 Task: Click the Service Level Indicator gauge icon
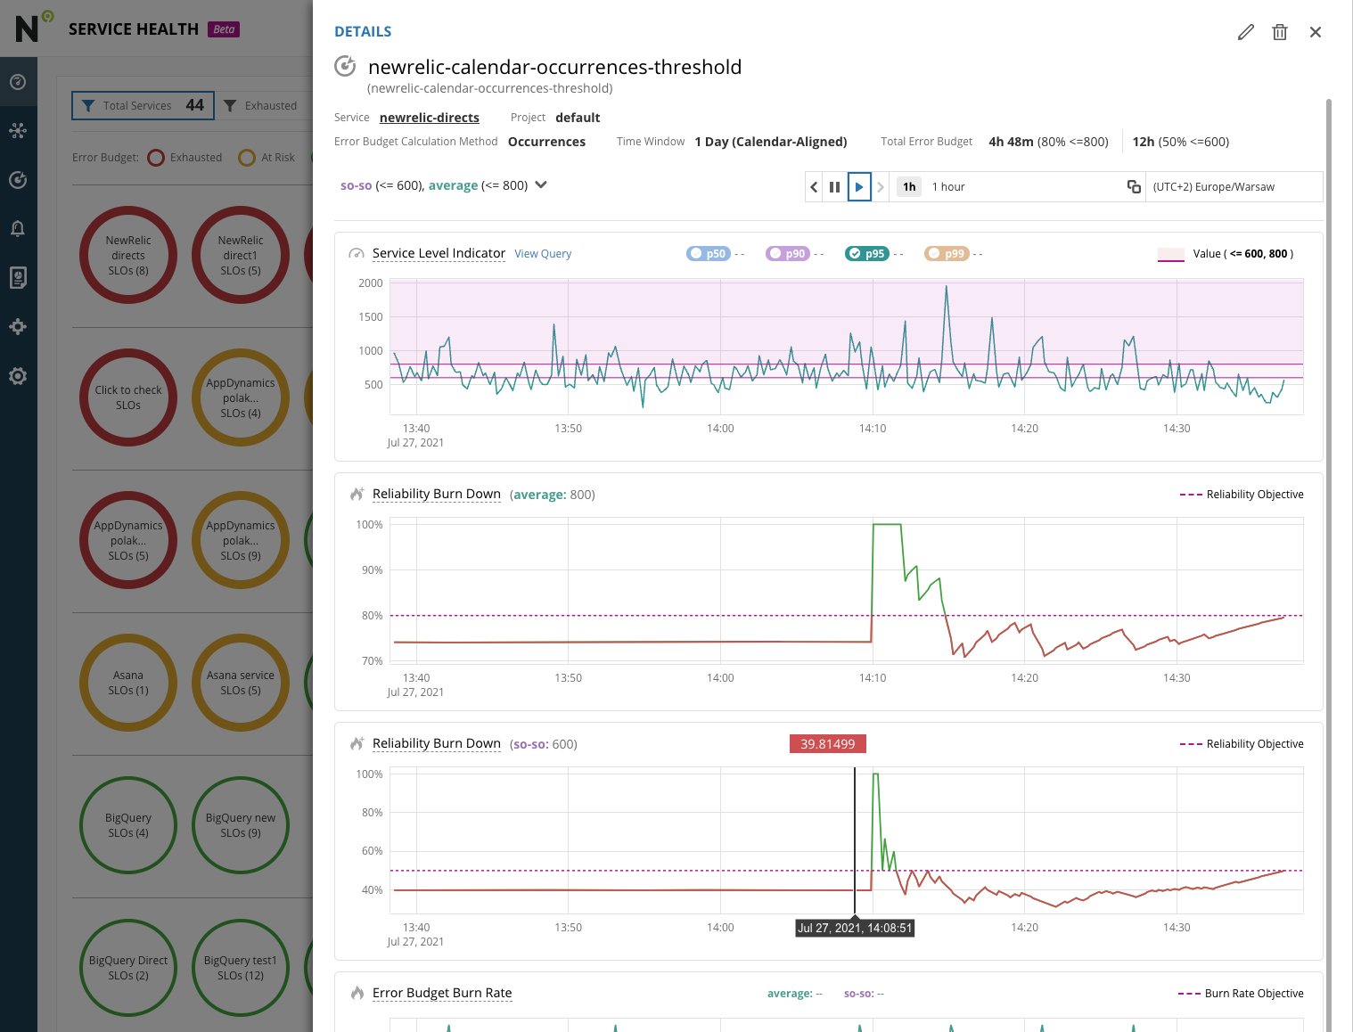coord(357,254)
